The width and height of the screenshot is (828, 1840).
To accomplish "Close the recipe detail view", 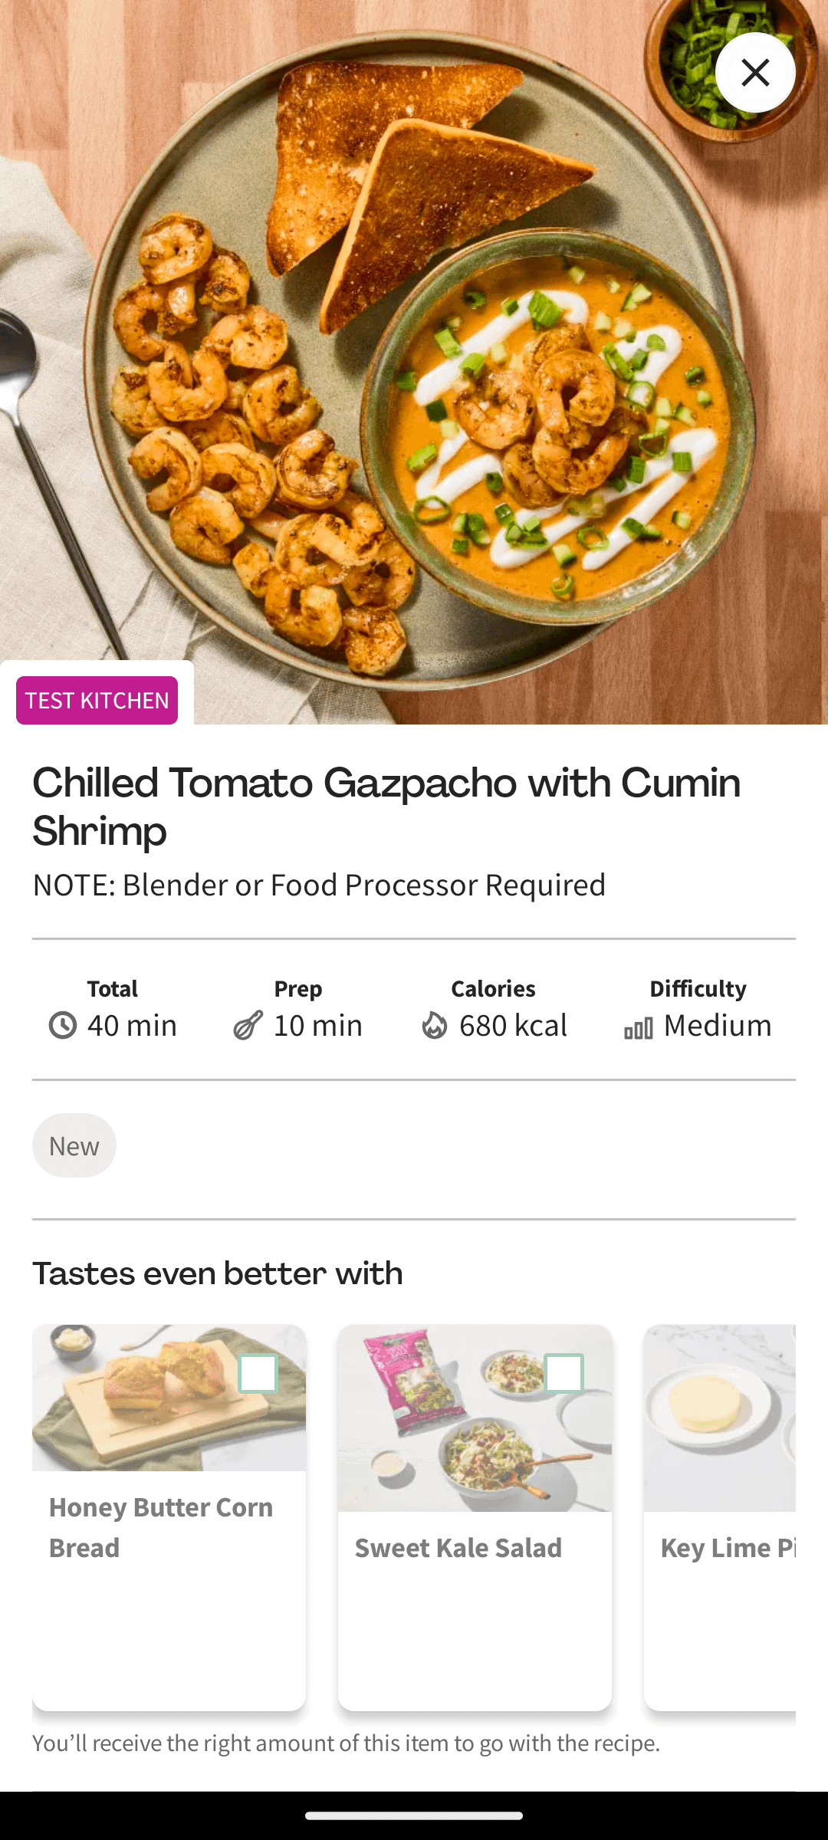I will pos(755,73).
